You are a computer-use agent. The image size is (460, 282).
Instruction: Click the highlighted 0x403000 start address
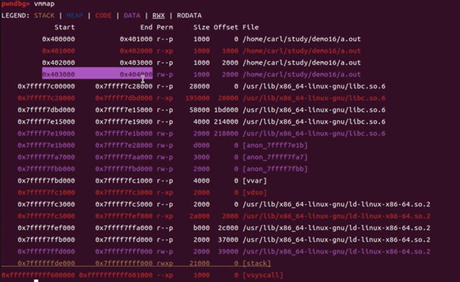coord(58,75)
